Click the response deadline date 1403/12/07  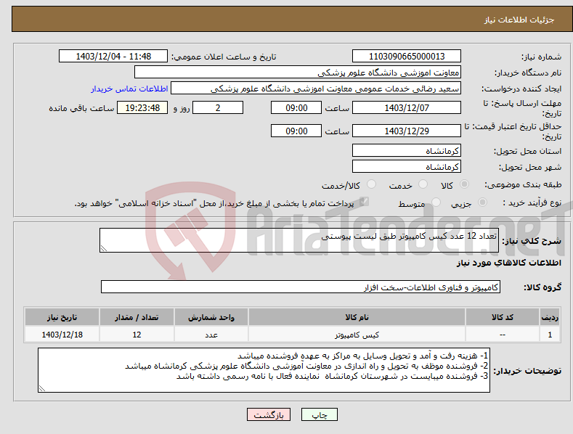(x=407, y=107)
